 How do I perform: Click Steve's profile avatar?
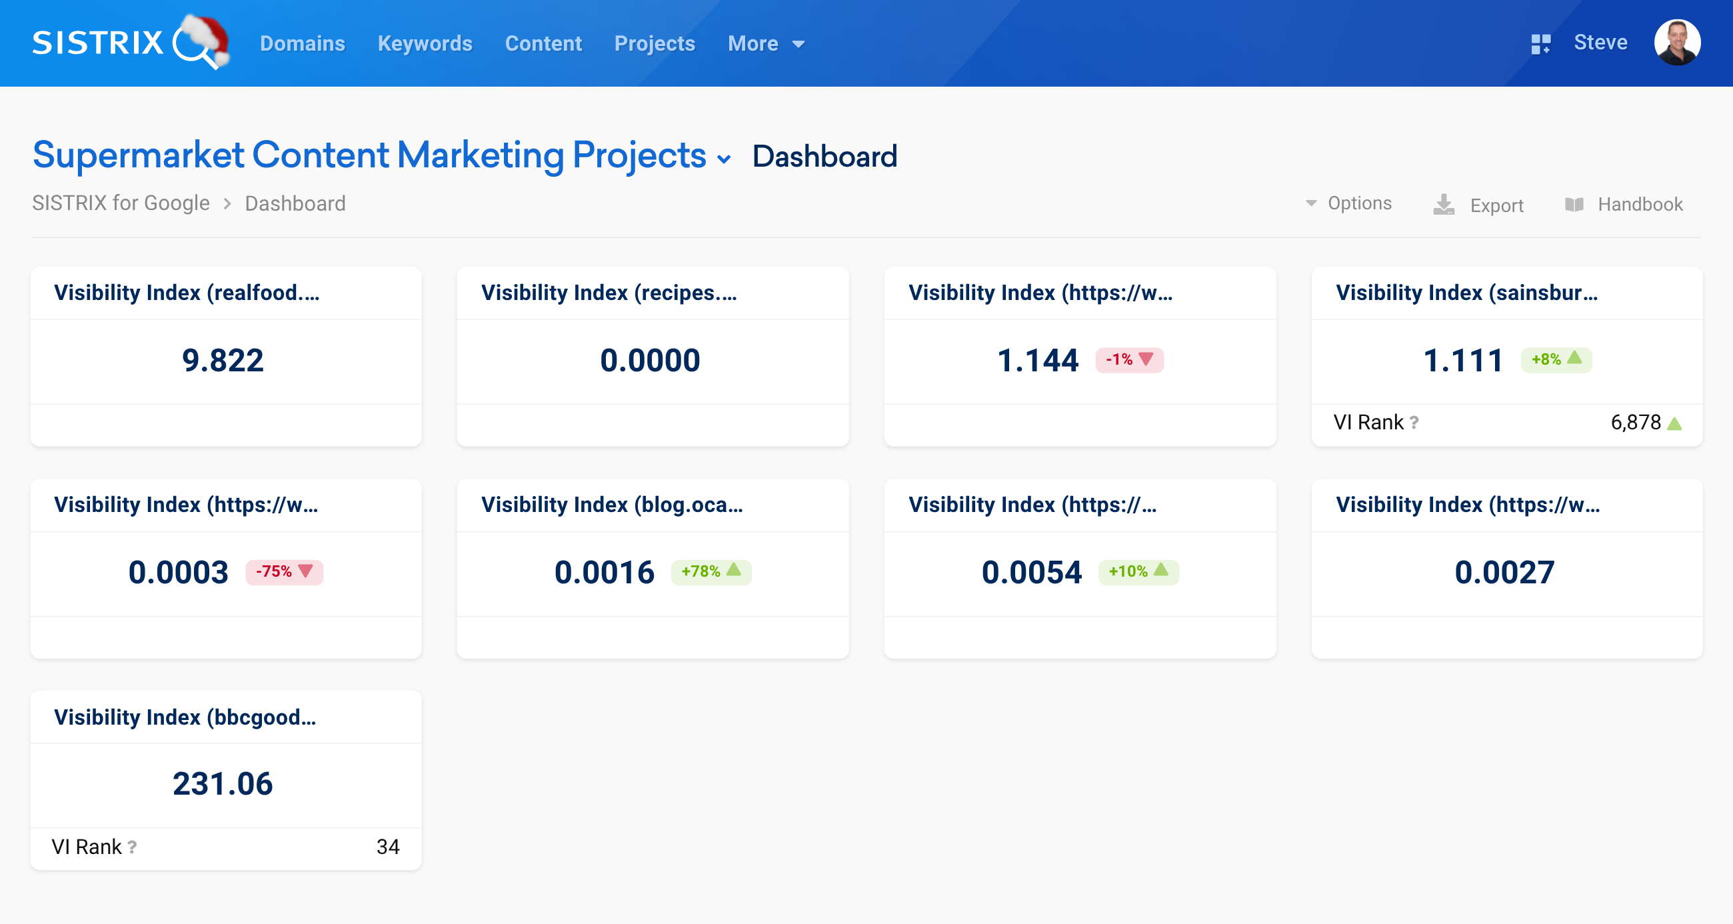pyautogui.click(x=1676, y=43)
